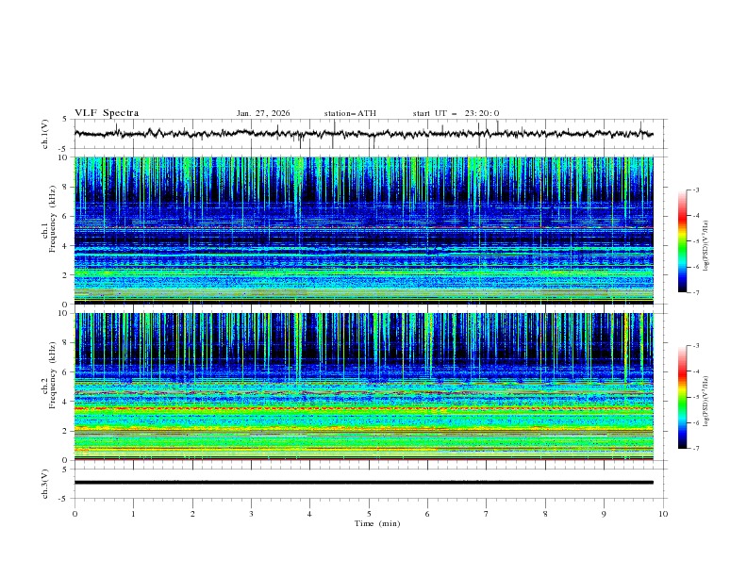Select the 10 minute tick label on time axis
This screenshot has height=577, width=747.
663,514
